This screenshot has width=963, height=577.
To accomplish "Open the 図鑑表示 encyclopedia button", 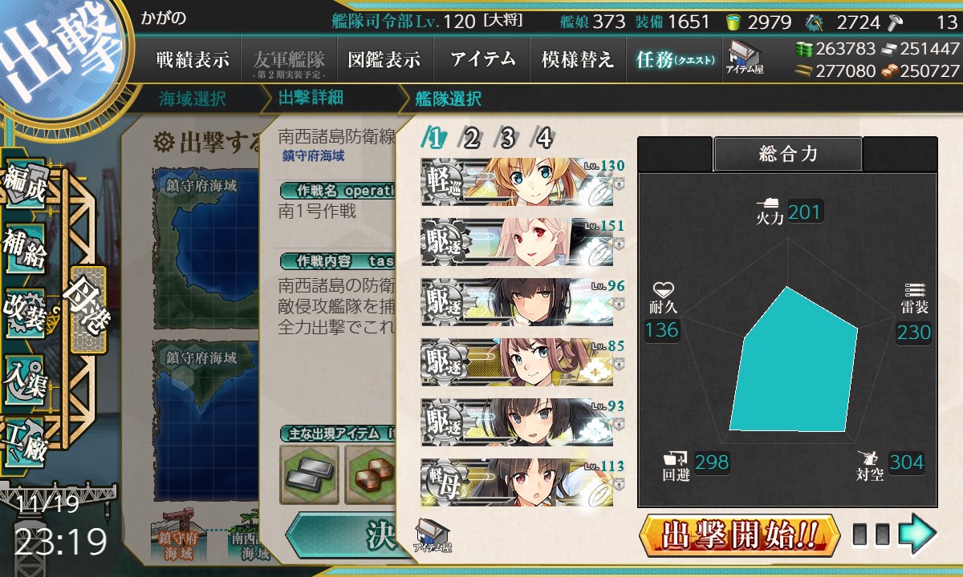I will pyautogui.click(x=384, y=59).
